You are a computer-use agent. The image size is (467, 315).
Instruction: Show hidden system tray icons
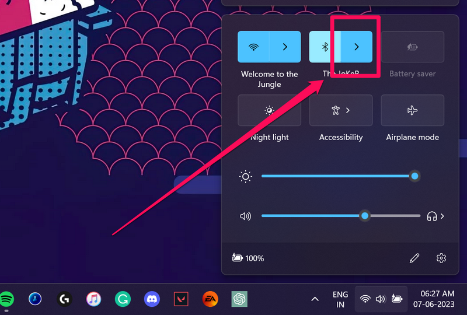tap(315, 299)
